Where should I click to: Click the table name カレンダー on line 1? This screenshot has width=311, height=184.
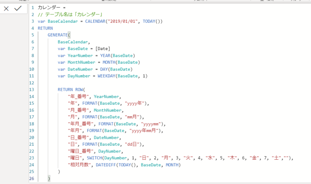[49, 8]
